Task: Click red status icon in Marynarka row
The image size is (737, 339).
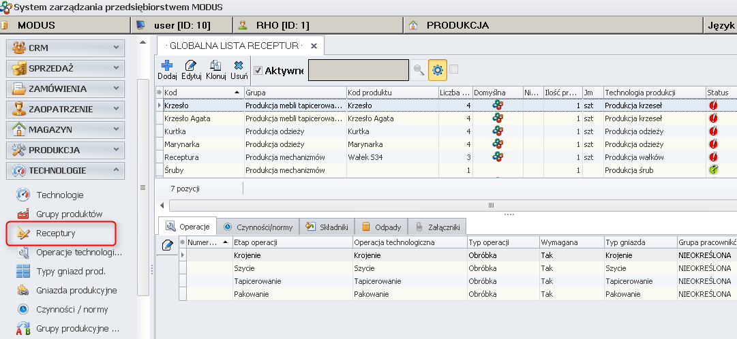Action: click(x=714, y=144)
